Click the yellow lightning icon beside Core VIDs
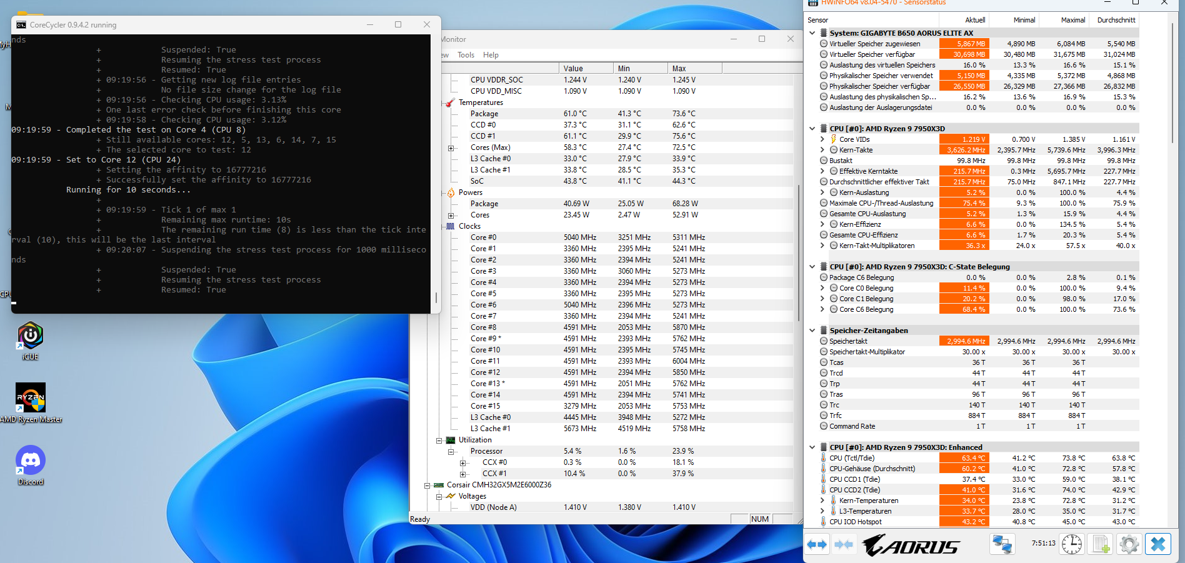The width and height of the screenshot is (1185, 563). point(834,139)
